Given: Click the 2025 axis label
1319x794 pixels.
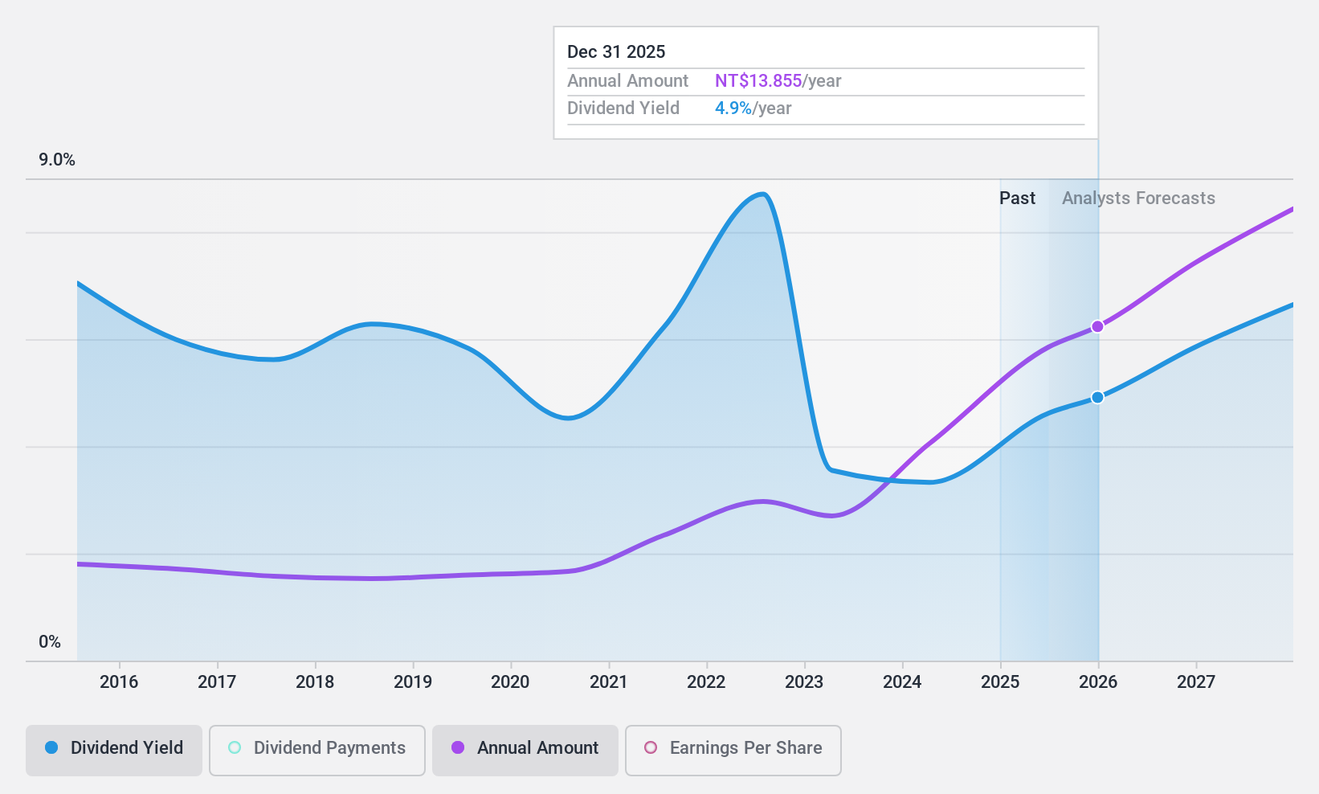Looking at the screenshot, I should pos(1000,682).
